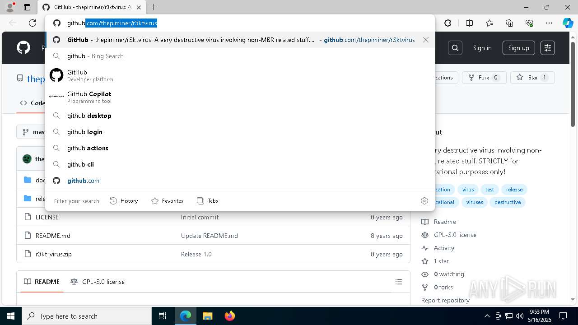Viewport: 578px width, 325px height.
Task: Select 'github desktop' search suggestion
Action: coord(239,116)
